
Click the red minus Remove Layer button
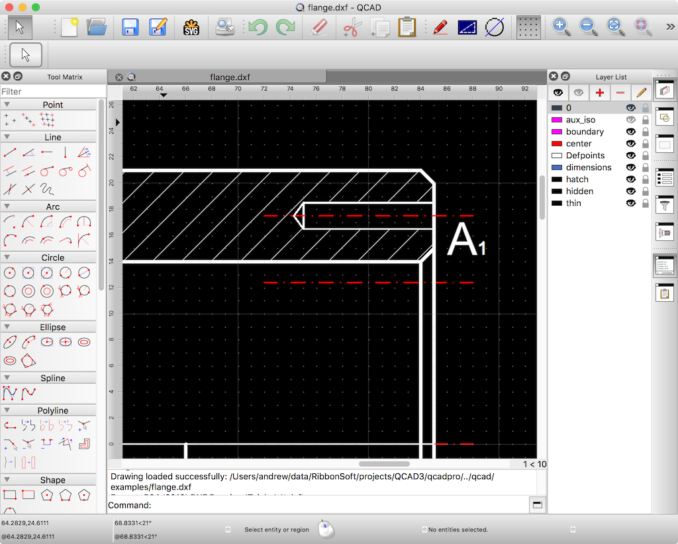pos(620,93)
